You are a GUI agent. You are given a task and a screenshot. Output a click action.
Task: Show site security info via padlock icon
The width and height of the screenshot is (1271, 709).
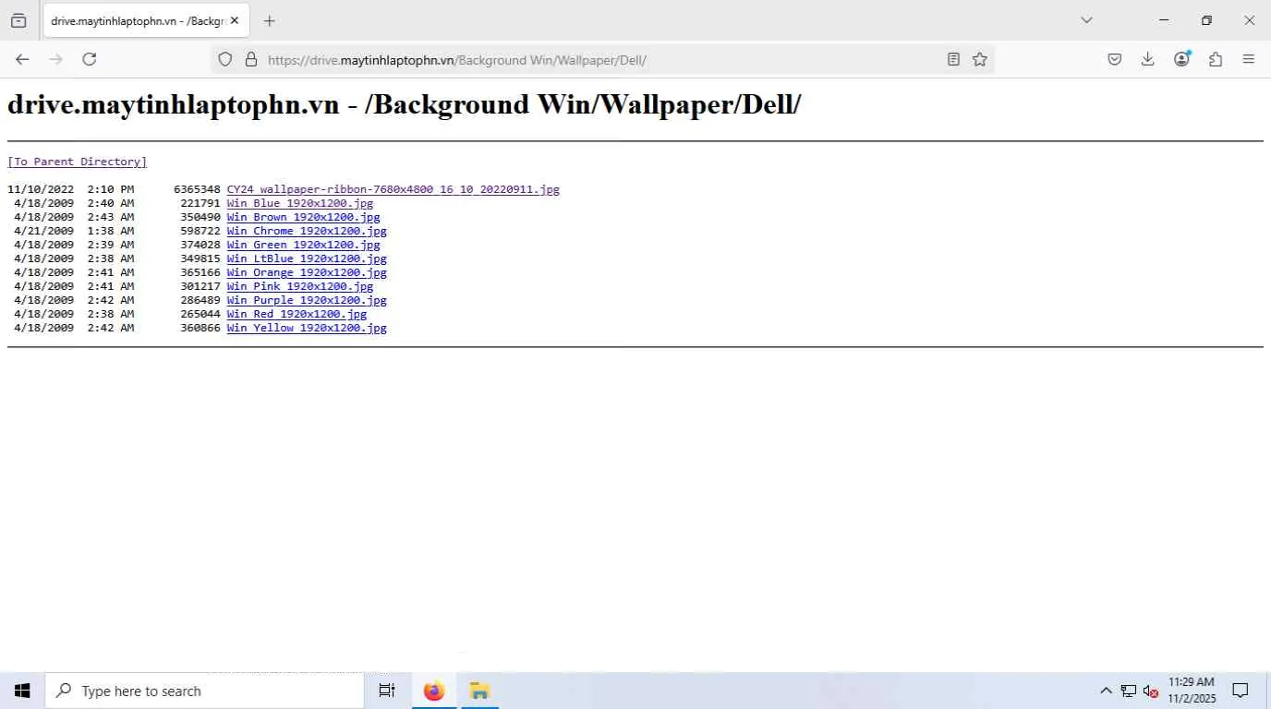tap(250, 59)
